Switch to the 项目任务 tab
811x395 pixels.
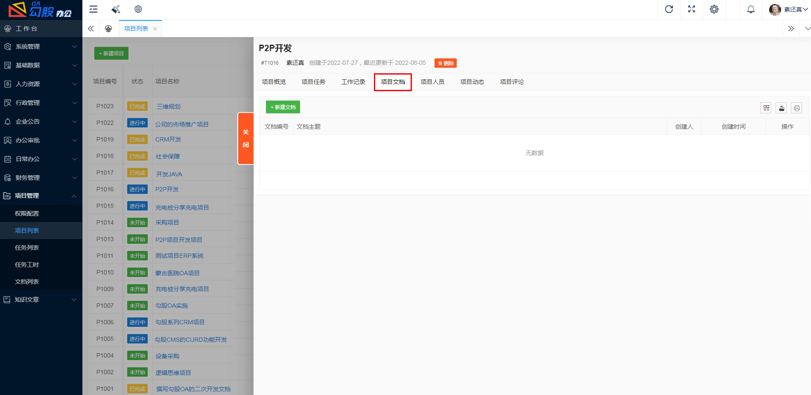tap(313, 82)
